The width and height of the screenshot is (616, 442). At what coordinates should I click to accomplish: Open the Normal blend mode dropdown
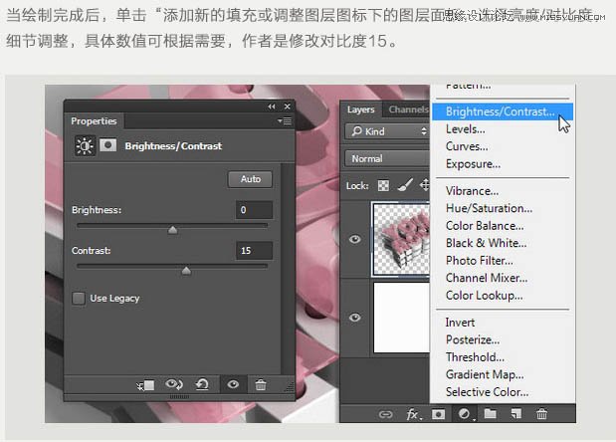[x=387, y=158]
